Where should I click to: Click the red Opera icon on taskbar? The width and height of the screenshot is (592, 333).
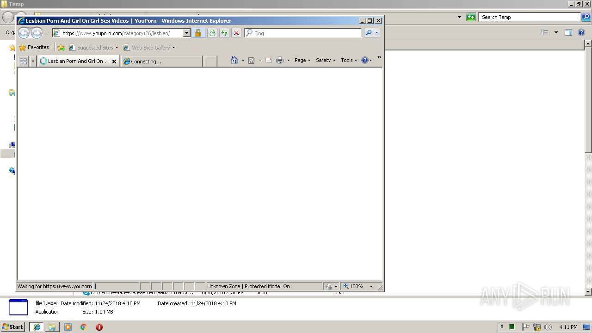click(x=99, y=327)
